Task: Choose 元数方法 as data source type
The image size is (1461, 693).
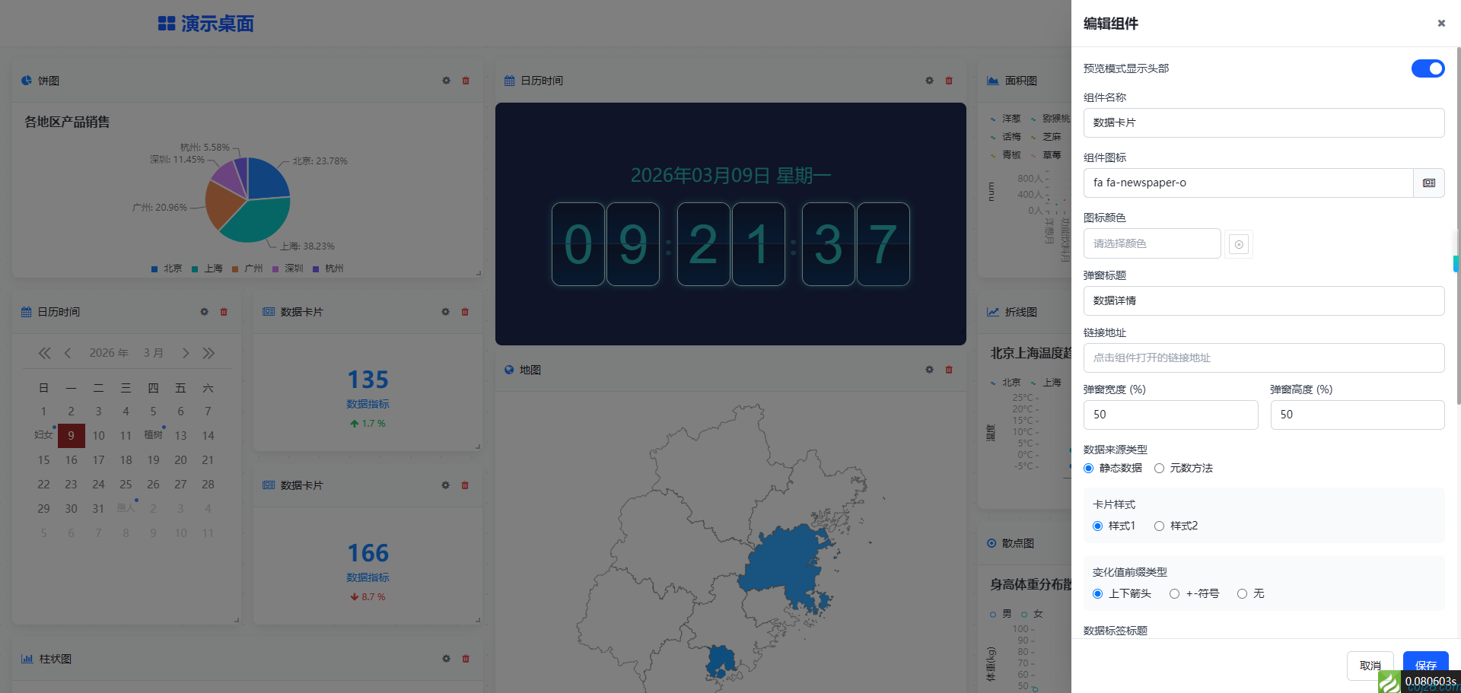Action: click(x=1160, y=468)
